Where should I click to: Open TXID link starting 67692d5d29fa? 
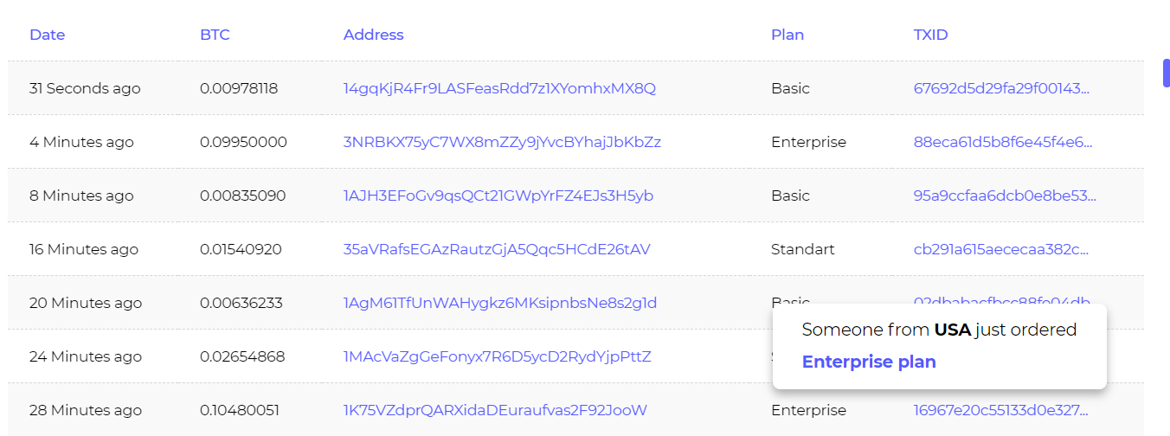pyautogui.click(x=1002, y=88)
